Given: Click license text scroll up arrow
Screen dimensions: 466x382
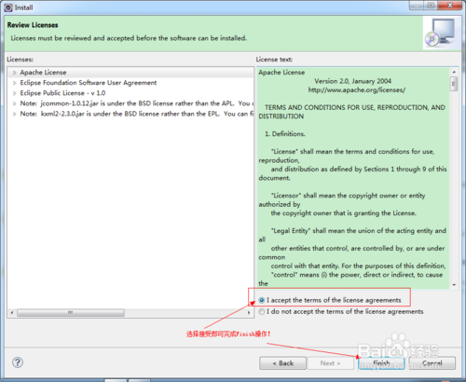Looking at the screenshot, I should [x=454, y=72].
